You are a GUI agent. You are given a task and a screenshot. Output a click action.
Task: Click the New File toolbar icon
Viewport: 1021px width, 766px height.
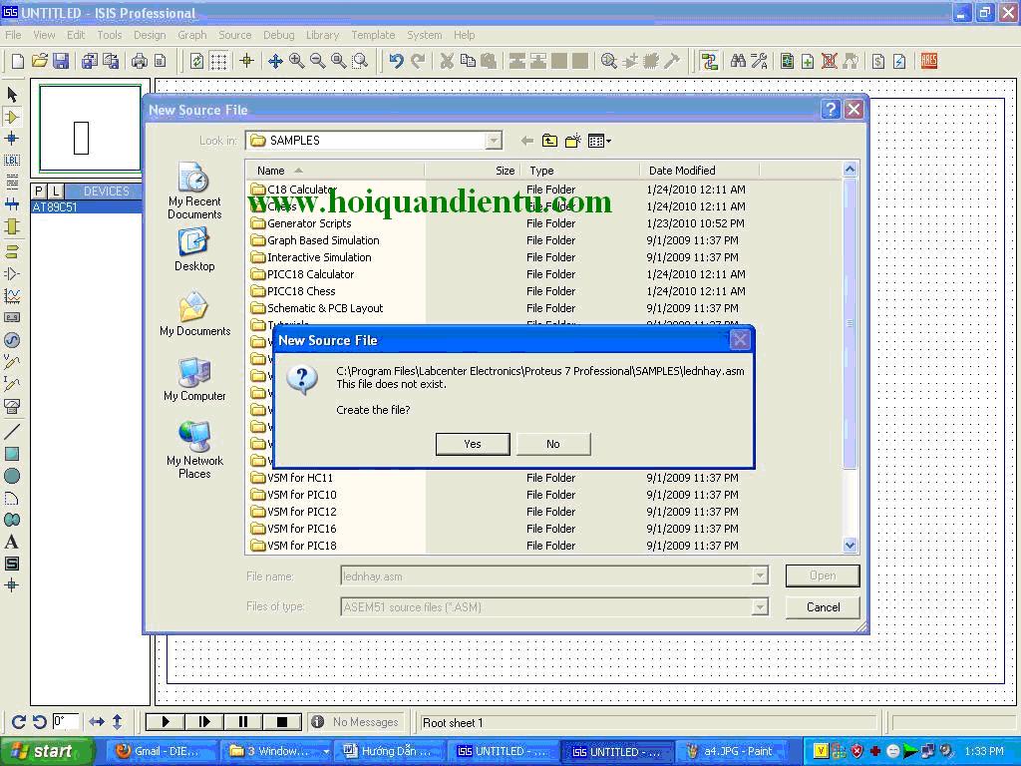18,61
